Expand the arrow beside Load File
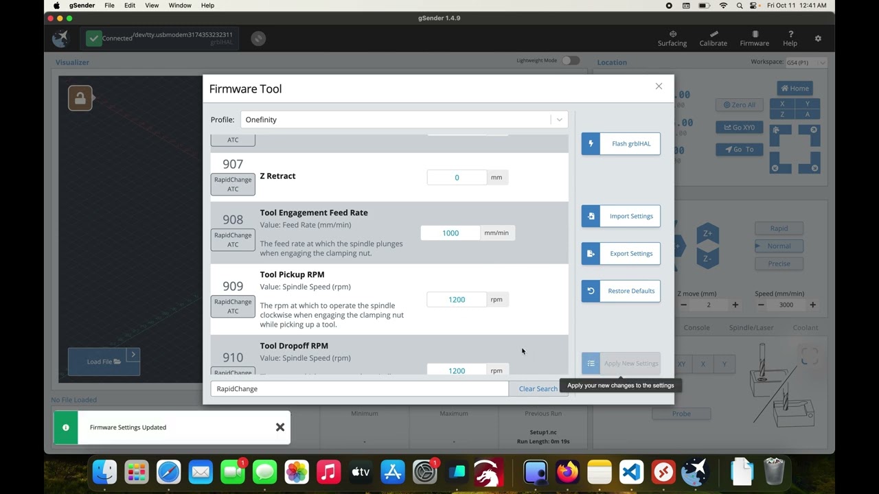The height and width of the screenshot is (494, 879). (x=133, y=355)
